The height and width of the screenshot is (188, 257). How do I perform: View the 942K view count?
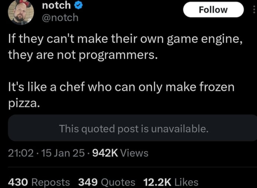pos(105,153)
